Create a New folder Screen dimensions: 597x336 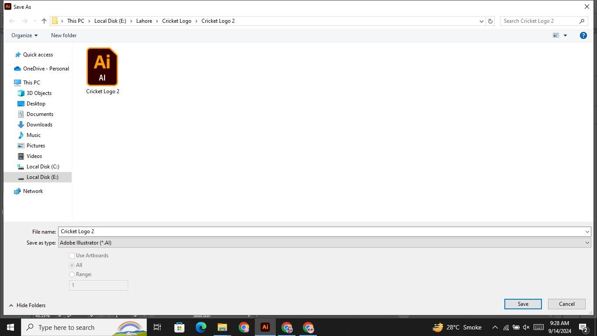64,35
